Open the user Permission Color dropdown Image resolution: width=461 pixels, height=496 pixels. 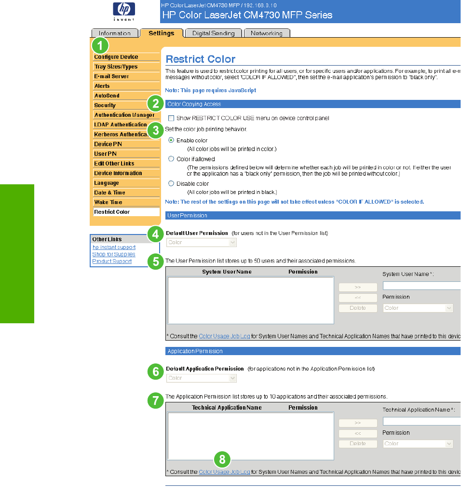point(418,308)
